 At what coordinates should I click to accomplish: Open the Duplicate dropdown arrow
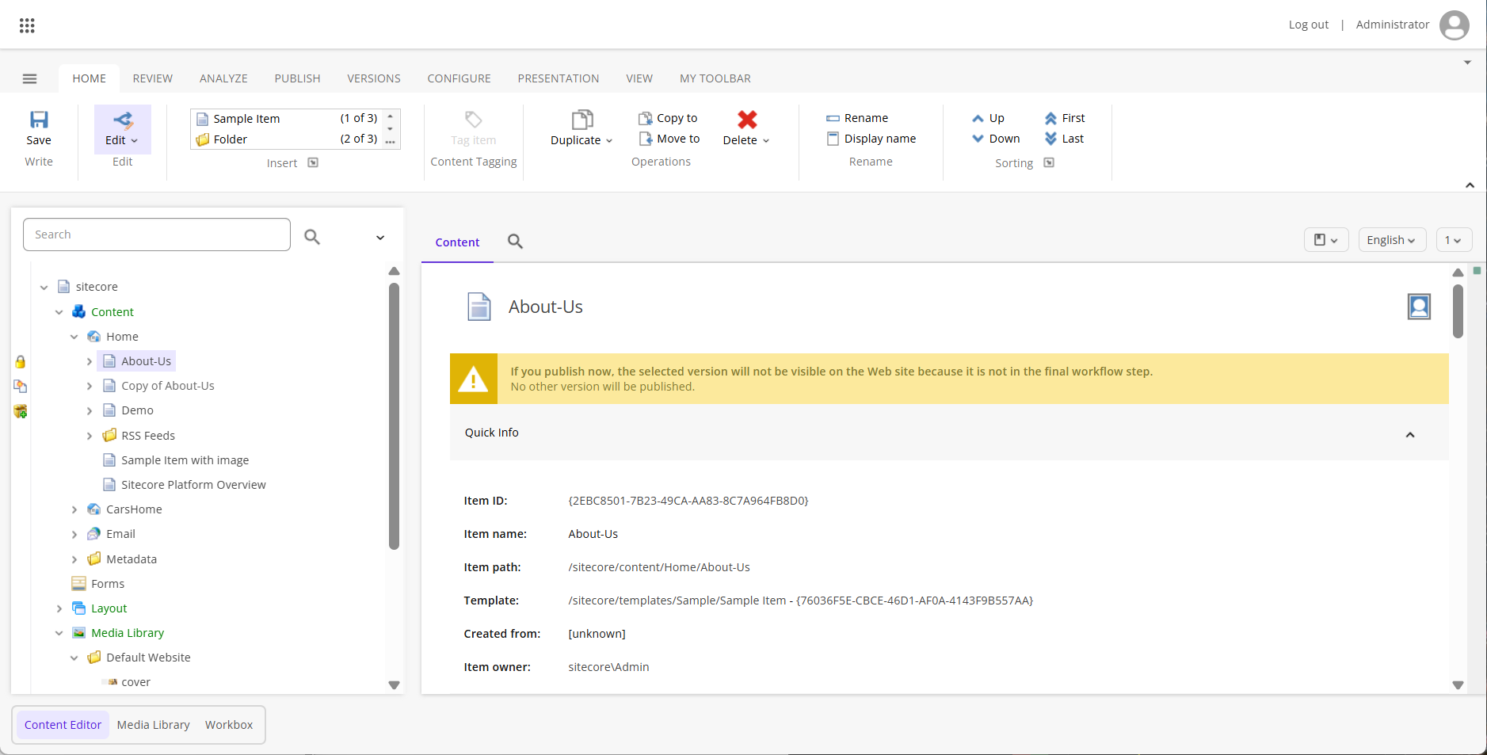609,141
